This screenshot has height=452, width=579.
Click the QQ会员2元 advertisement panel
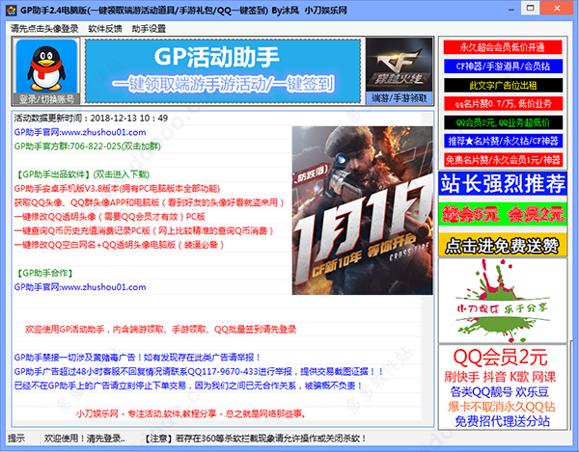[503, 386]
